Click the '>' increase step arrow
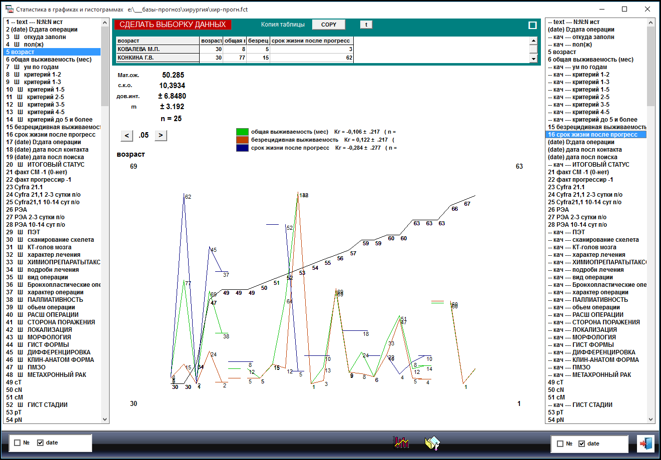The height and width of the screenshot is (460, 661). click(x=161, y=135)
